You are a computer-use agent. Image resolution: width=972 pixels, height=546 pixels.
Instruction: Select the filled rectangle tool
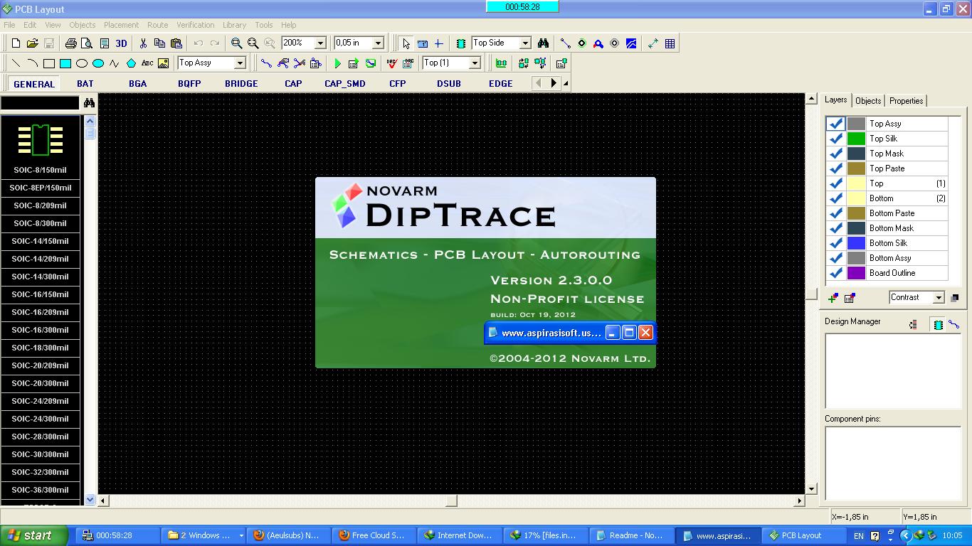[65, 63]
